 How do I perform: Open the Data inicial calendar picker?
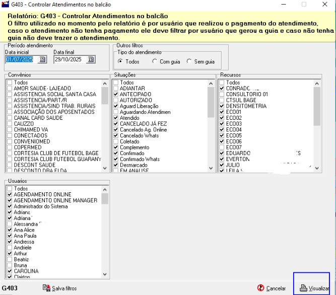42,59
